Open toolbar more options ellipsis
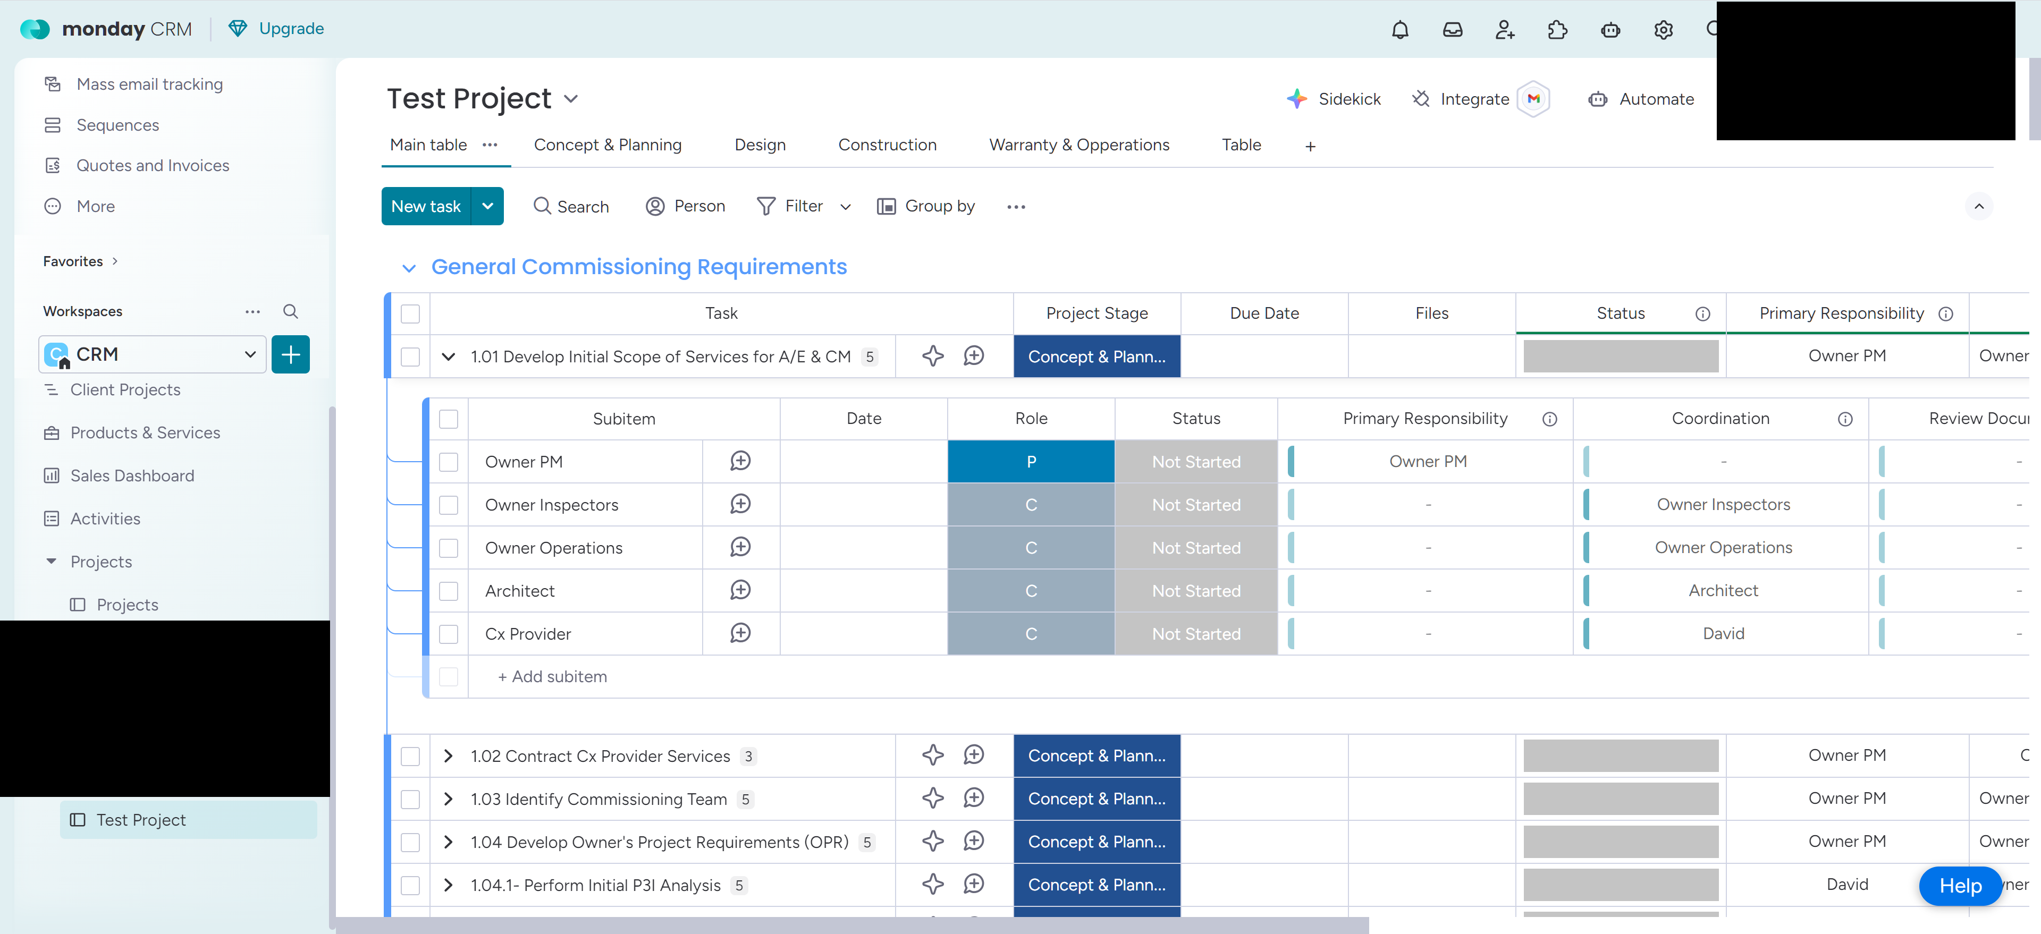This screenshot has width=2041, height=934. (1016, 207)
